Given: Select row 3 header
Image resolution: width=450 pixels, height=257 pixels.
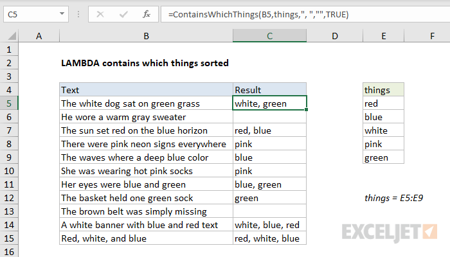Looking at the screenshot, I should coord(9,76).
